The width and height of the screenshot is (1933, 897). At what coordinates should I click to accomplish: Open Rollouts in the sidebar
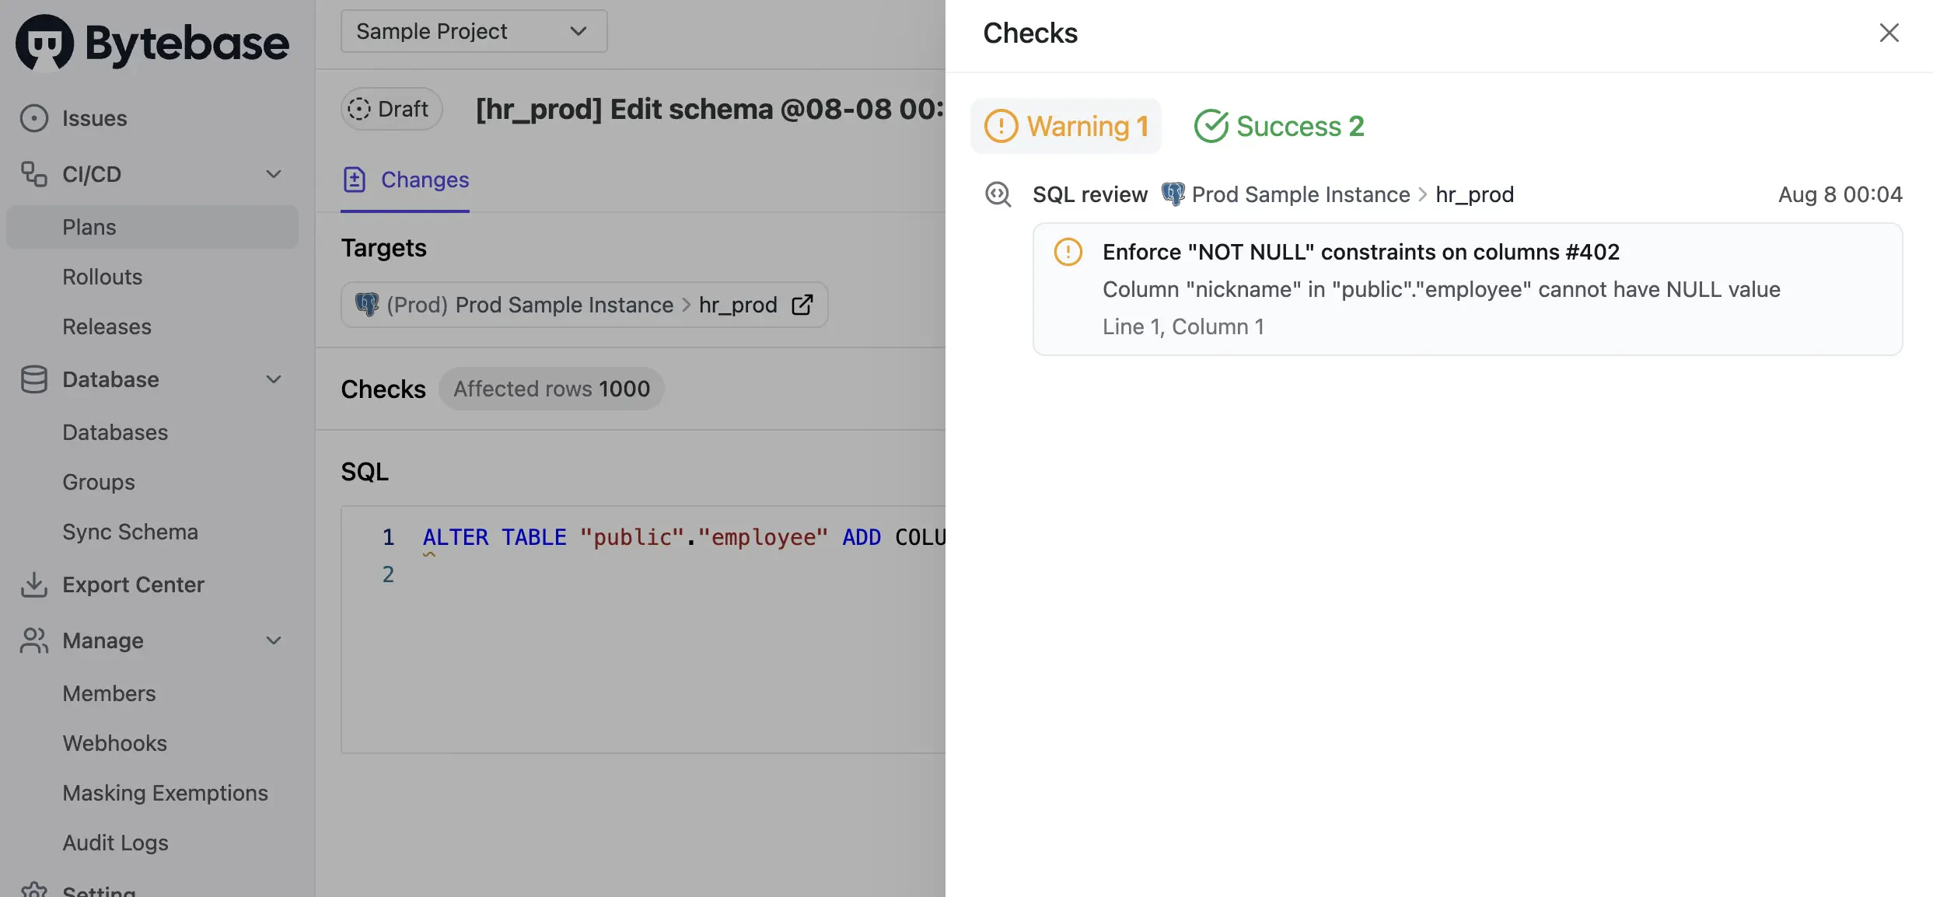[103, 277]
